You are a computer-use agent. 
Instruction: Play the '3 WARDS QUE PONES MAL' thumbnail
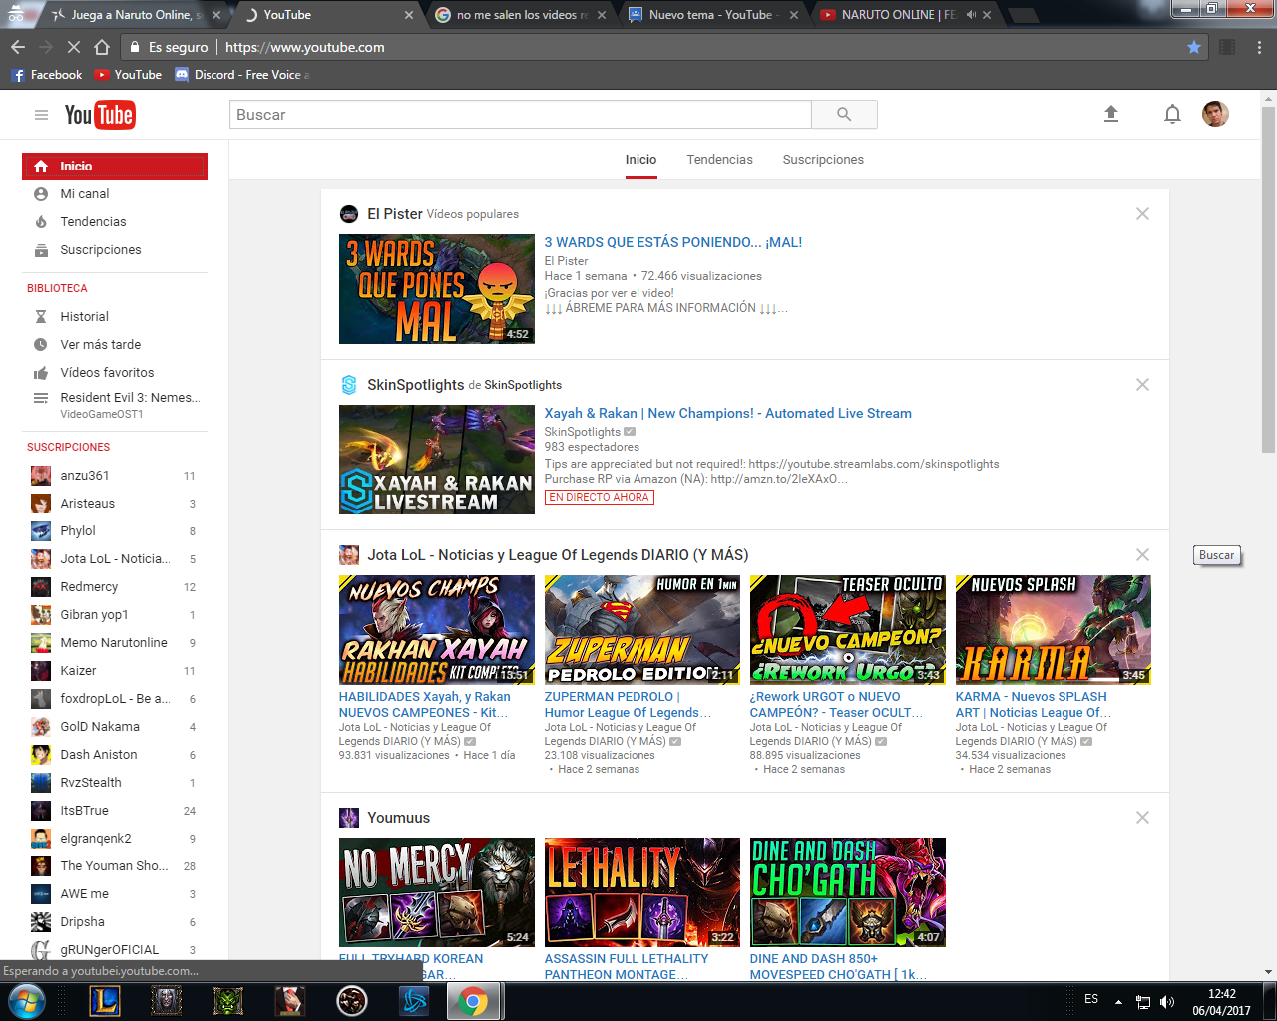437,289
